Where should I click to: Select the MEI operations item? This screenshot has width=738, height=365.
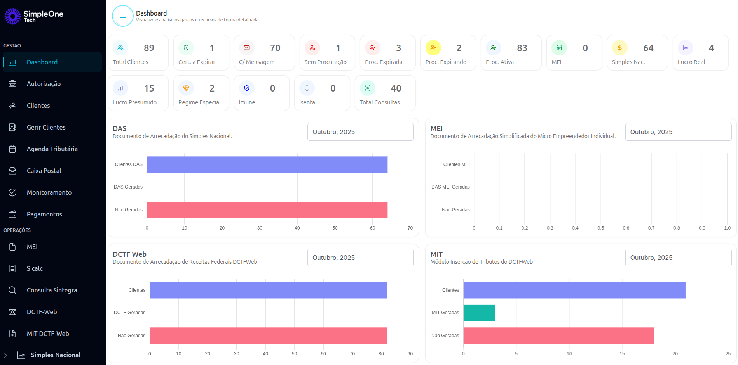point(33,247)
